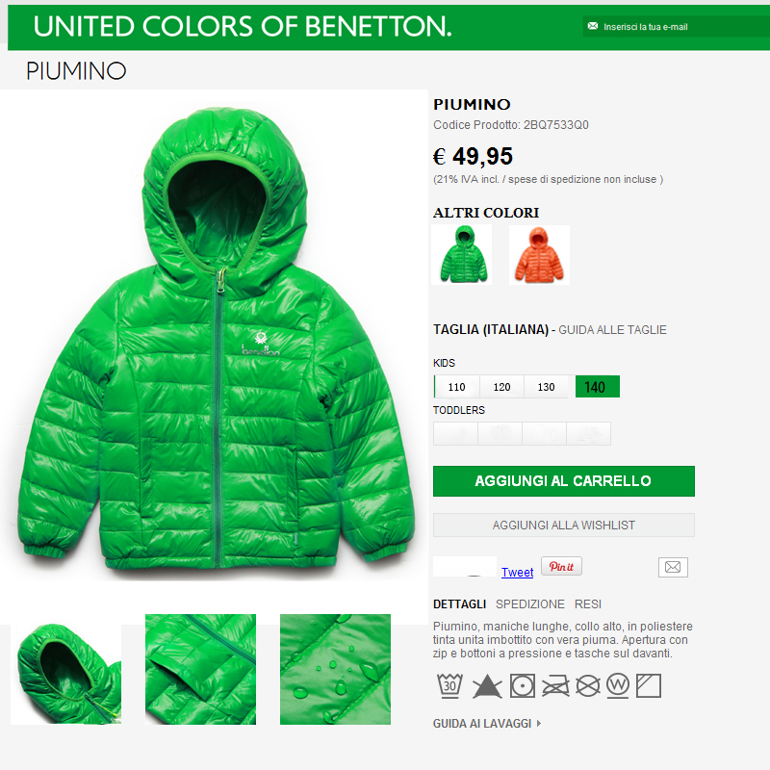Open the Guida alle Taglie size guide
Image resolution: width=770 pixels, height=770 pixels.
(x=612, y=330)
